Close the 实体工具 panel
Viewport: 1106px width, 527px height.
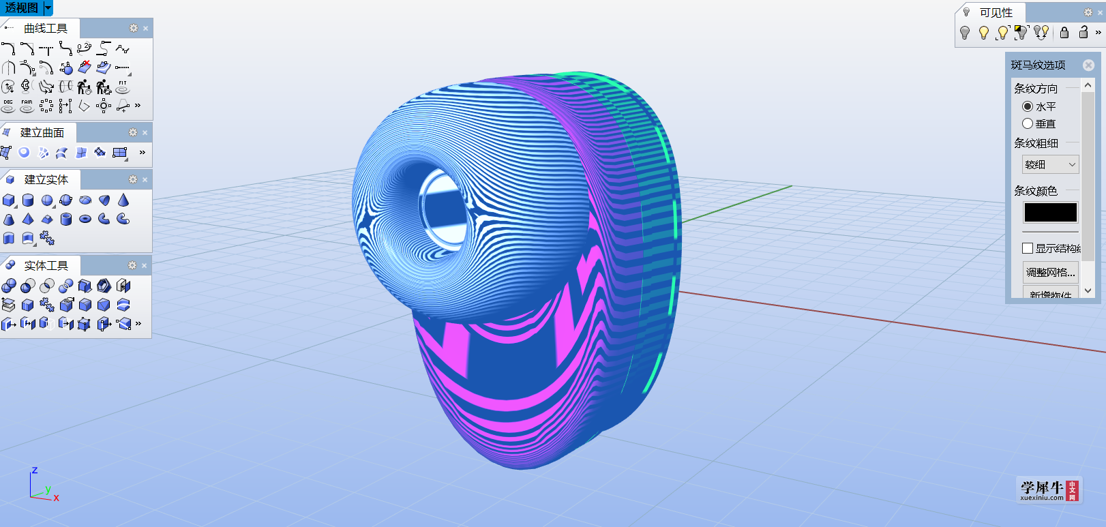(x=145, y=266)
